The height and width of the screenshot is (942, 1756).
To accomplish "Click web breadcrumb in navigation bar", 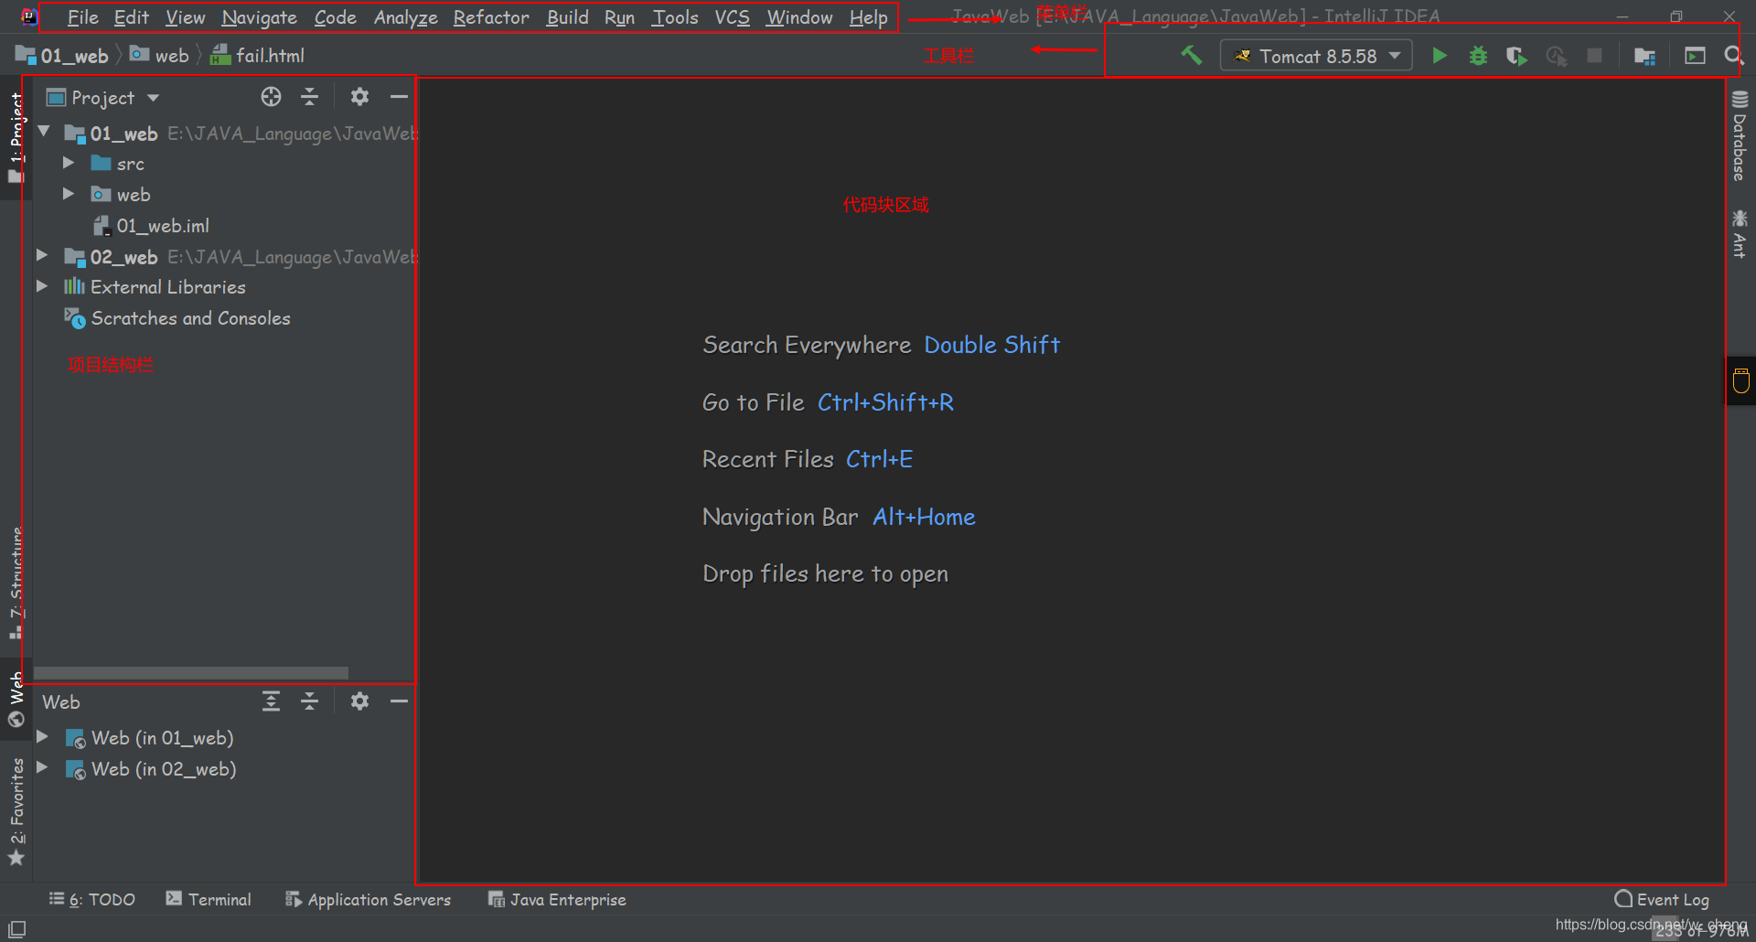I will pyautogui.click(x=159, y=56).
